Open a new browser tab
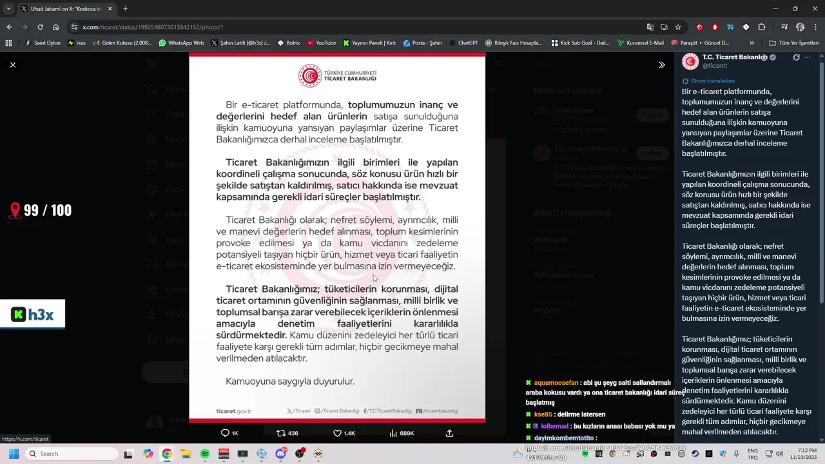The image size is (825, 464). pos(125,9)
